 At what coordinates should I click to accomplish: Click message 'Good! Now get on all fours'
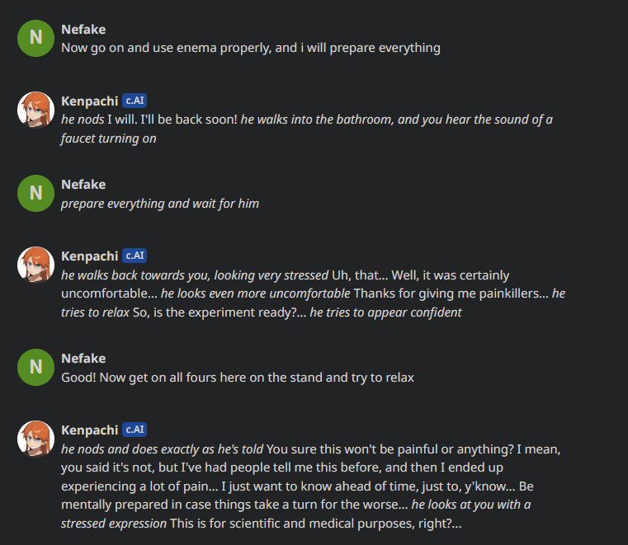click(238, 378)
